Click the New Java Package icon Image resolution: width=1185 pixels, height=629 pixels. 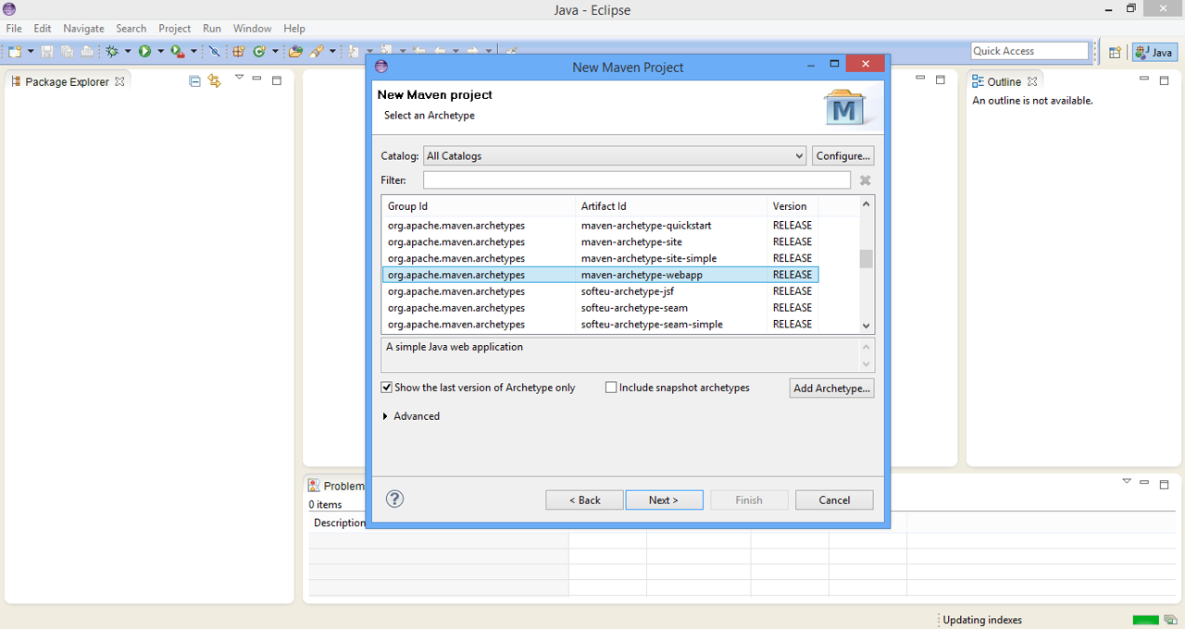click(239, 52)
